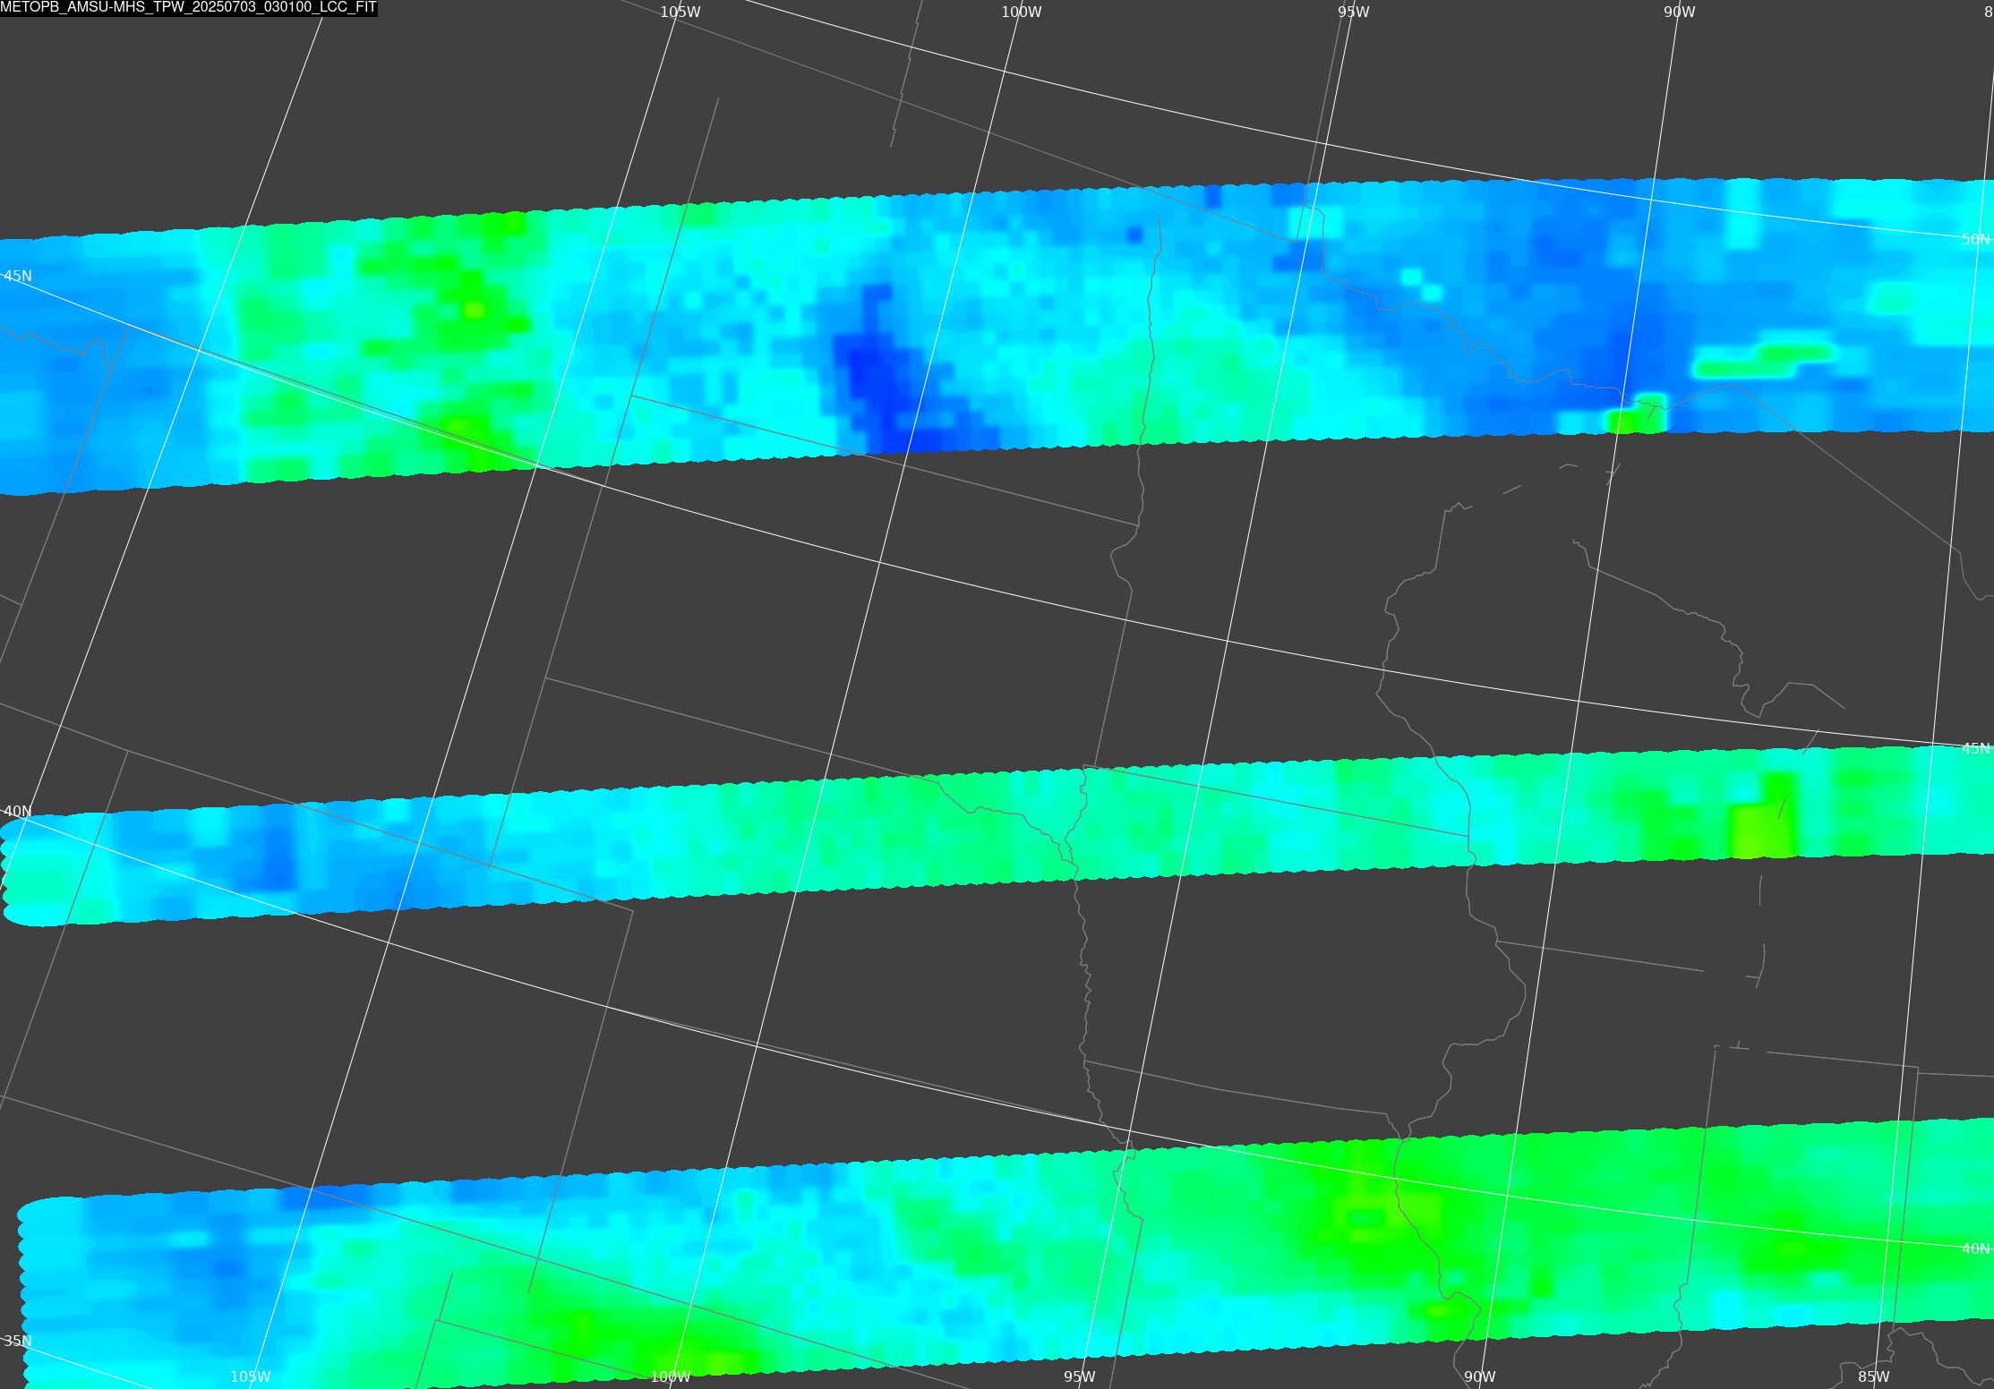Click the 50N latitude label on right edge
The width and height of the screenshot is (1994, 1389).
[x=1976, y=239]
